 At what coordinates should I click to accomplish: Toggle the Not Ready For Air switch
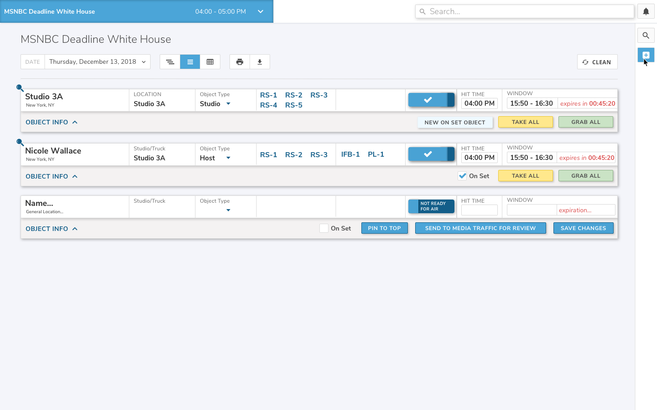[431, 206]
